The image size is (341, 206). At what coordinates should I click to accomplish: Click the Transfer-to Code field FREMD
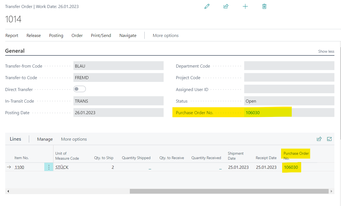coord(119,77)
